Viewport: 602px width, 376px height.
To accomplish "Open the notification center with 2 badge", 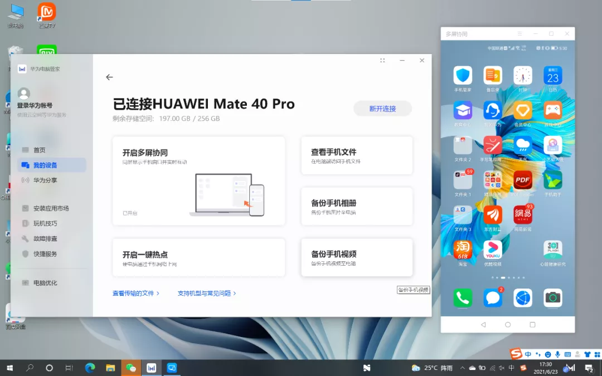I will (589, 368).
